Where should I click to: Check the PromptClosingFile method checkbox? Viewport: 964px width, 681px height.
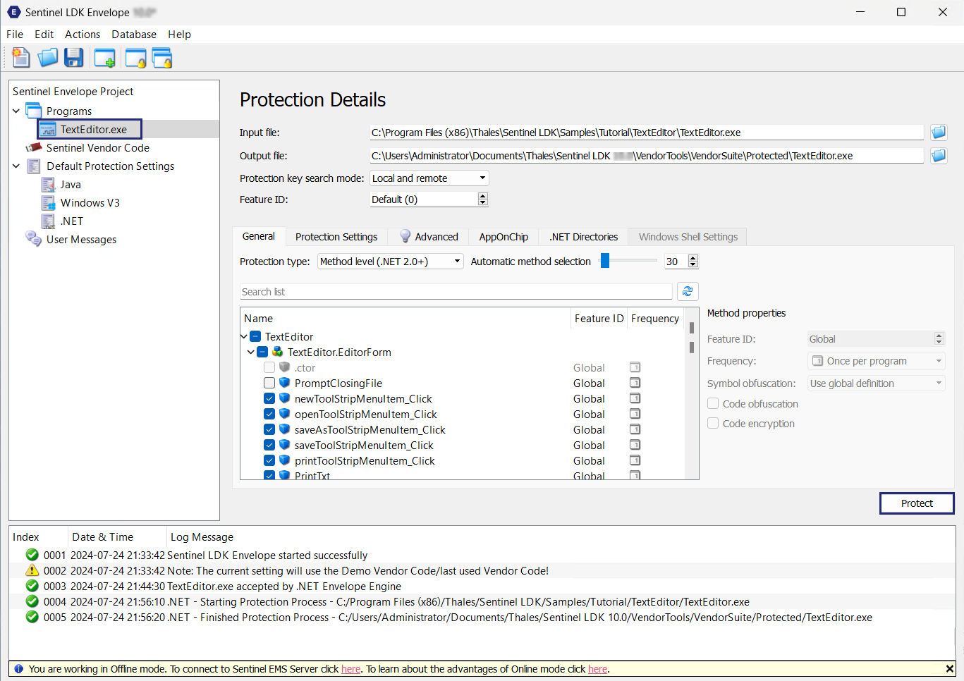pos(269,384)
